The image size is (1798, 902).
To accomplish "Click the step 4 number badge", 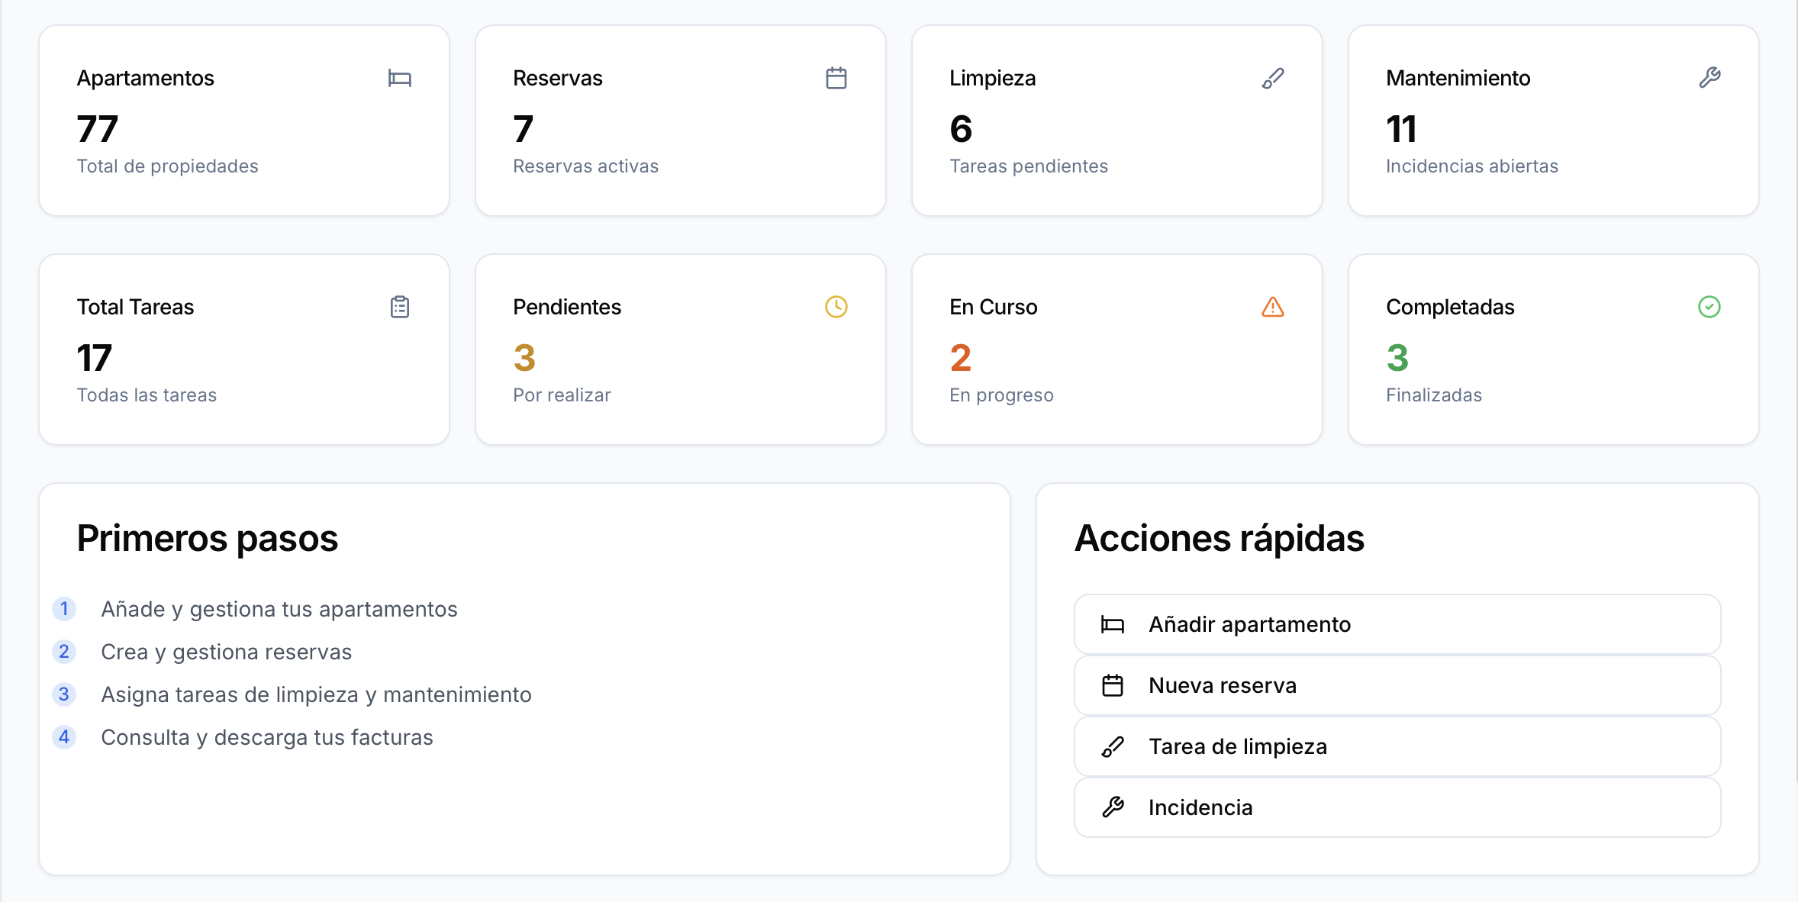I will tap(64, 737).
